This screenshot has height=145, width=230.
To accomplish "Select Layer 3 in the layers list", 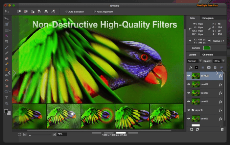I will pyautogui.click(x=205, y=110).
